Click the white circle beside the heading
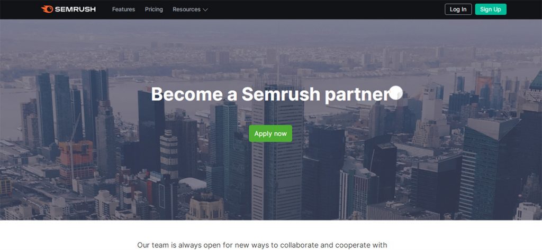 [x=396, y=93]
